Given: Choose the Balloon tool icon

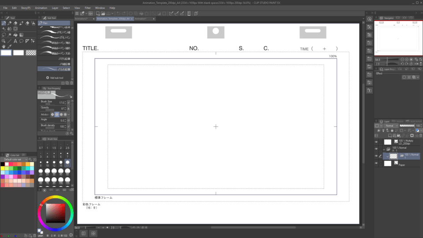Looking at the screenshot, I should coord(21,41).
